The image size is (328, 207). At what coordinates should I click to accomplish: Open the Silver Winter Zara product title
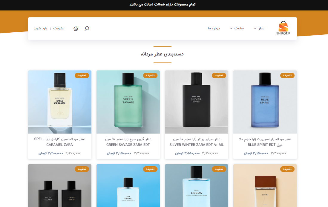(x=197, y=142)
